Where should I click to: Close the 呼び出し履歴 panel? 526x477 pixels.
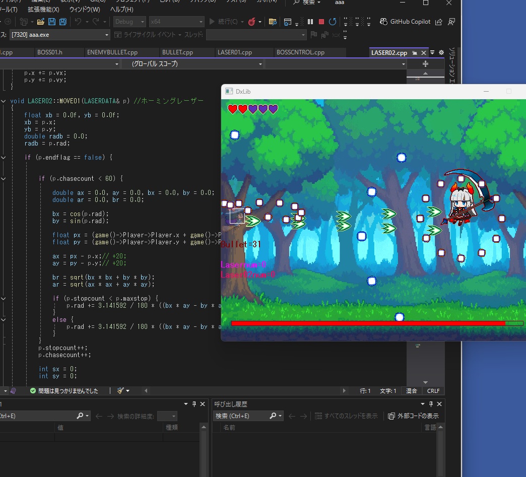point(439,404)
